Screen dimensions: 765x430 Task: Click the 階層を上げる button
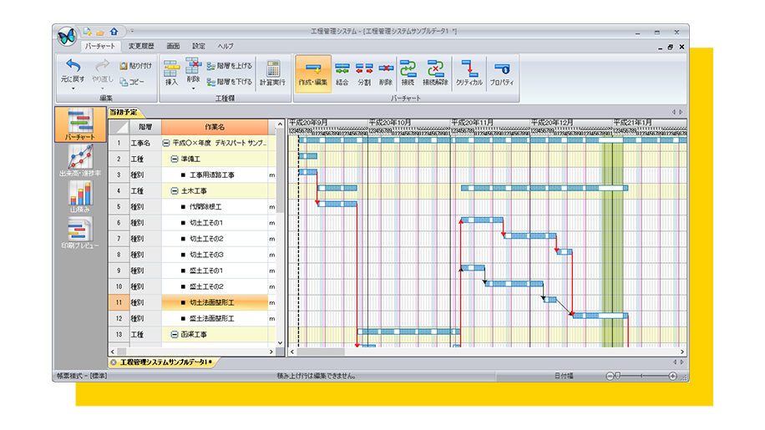click(230, 66)
